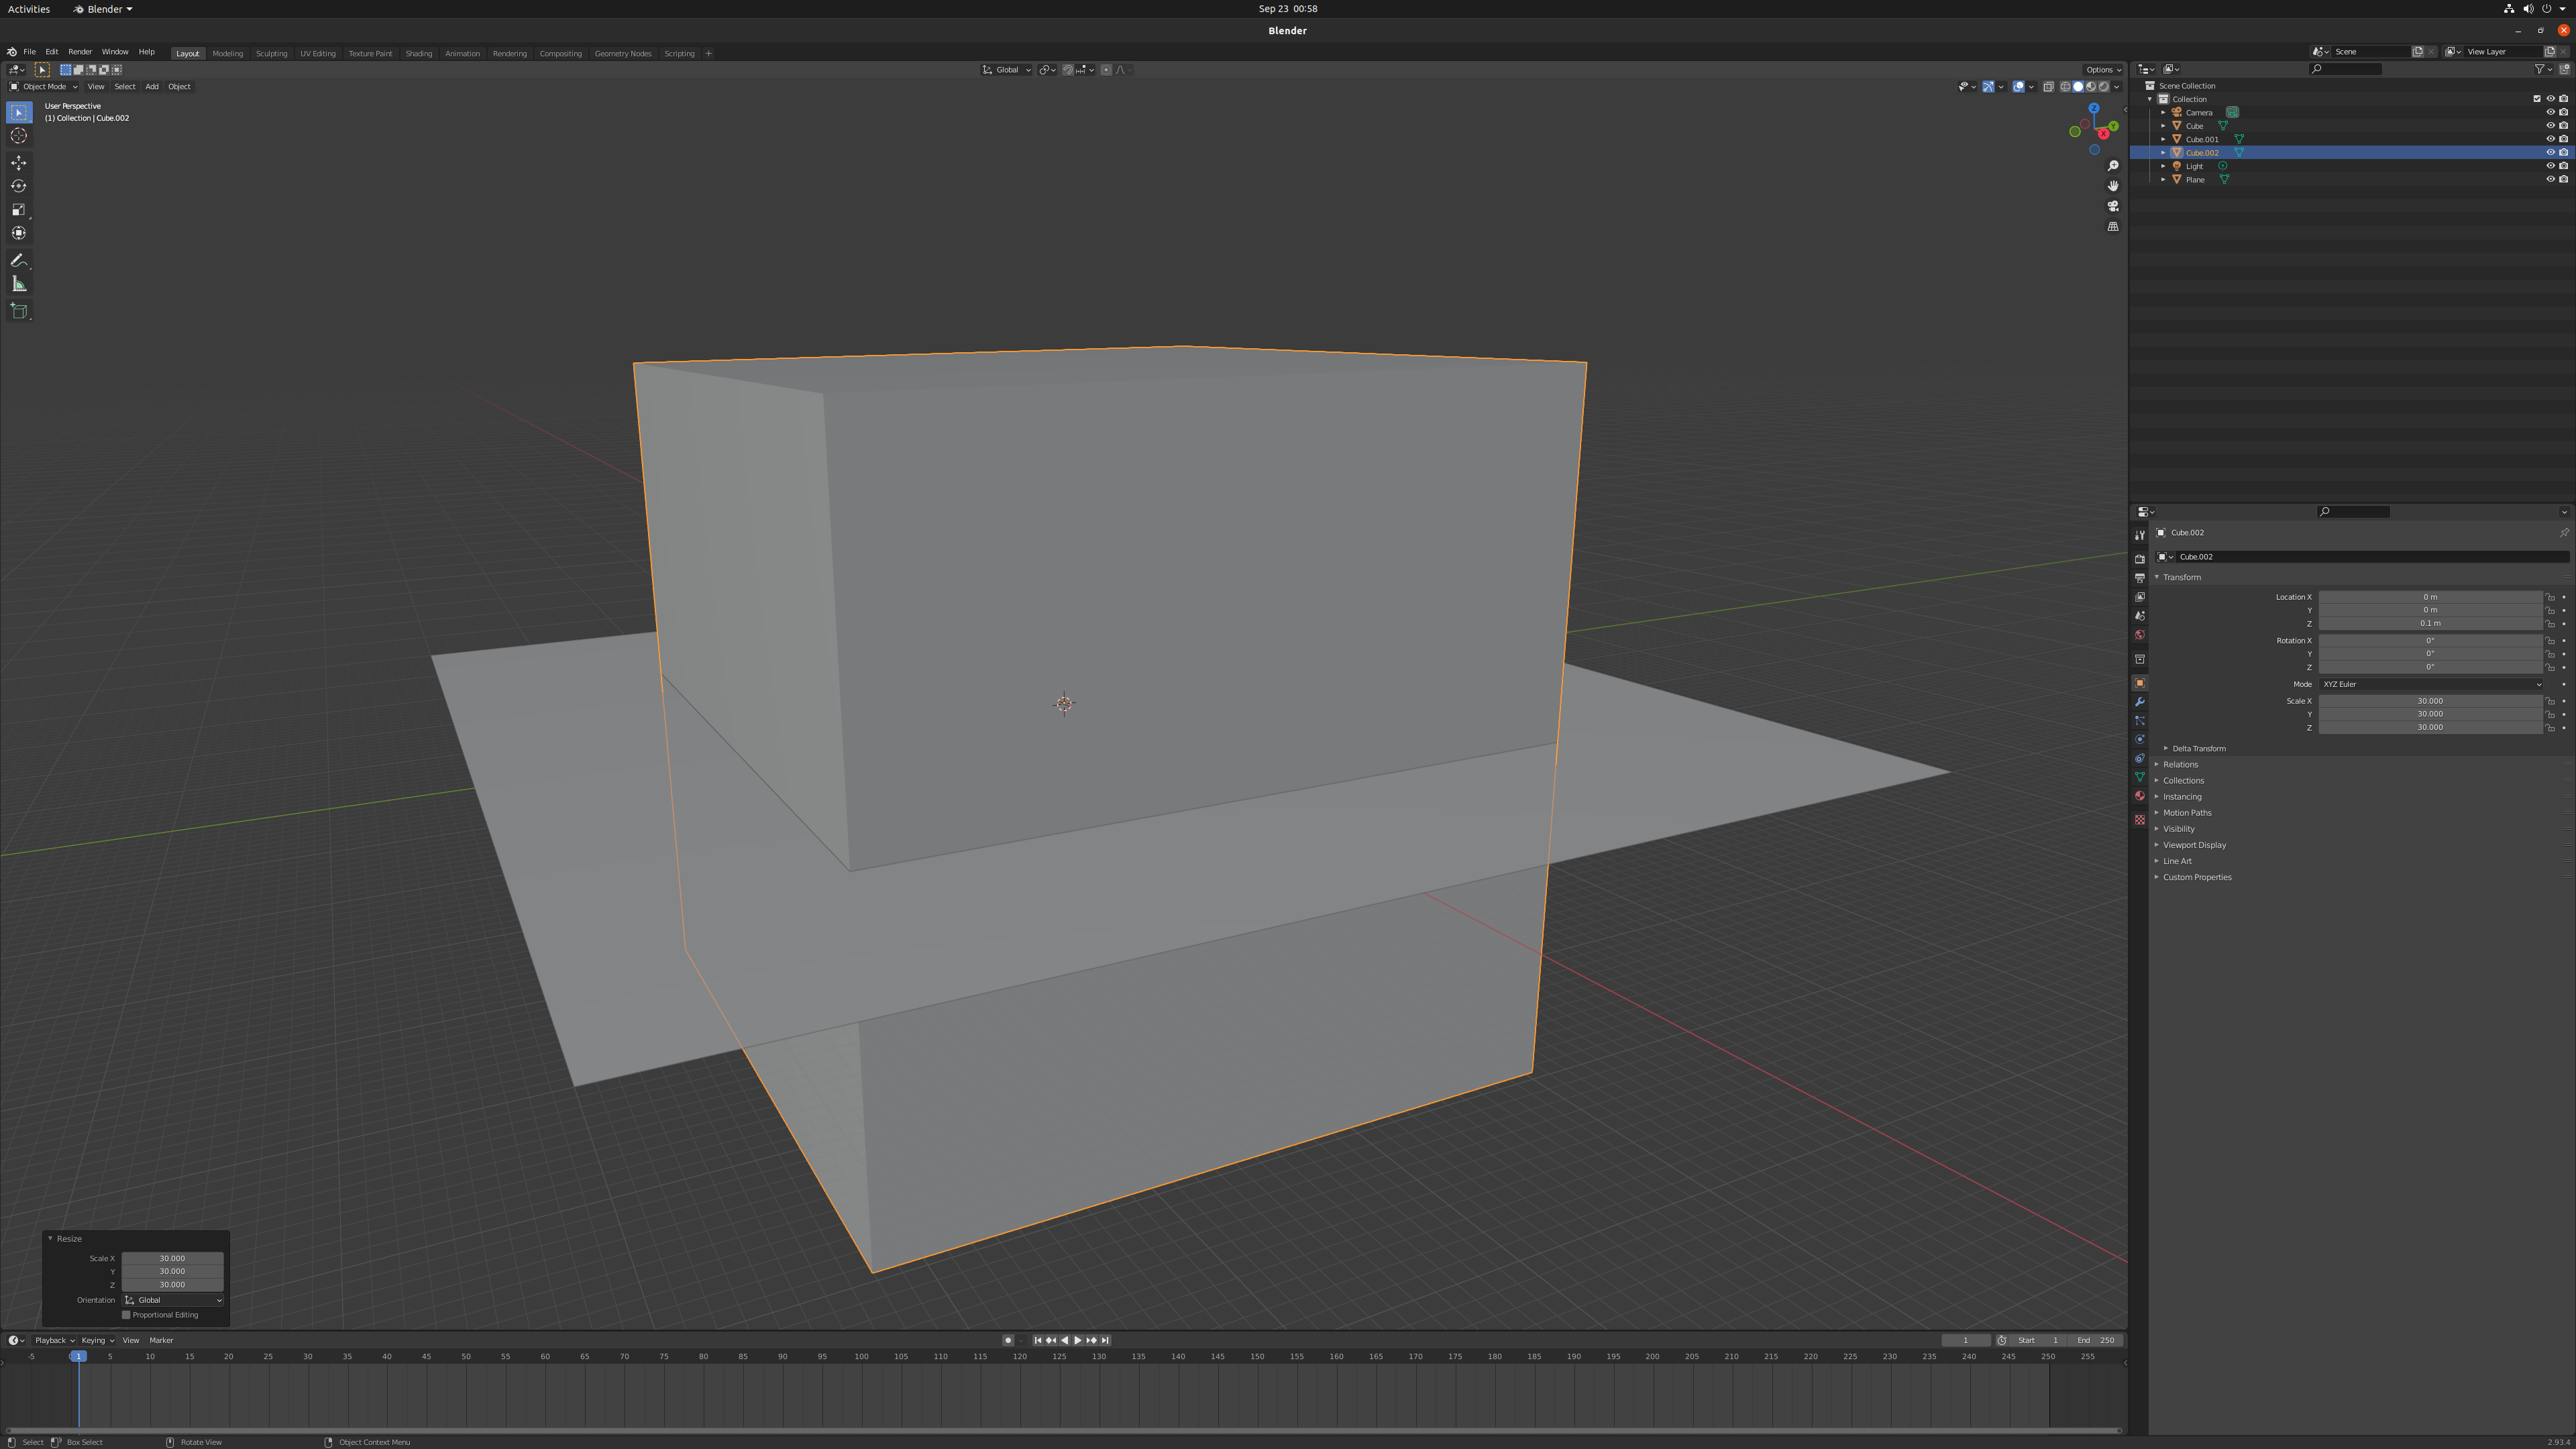
Task: Switch to the Geometry Nodes workspace tab
Action: click(622, 53)
